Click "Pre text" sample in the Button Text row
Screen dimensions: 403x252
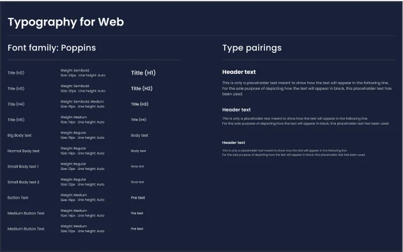138,198
